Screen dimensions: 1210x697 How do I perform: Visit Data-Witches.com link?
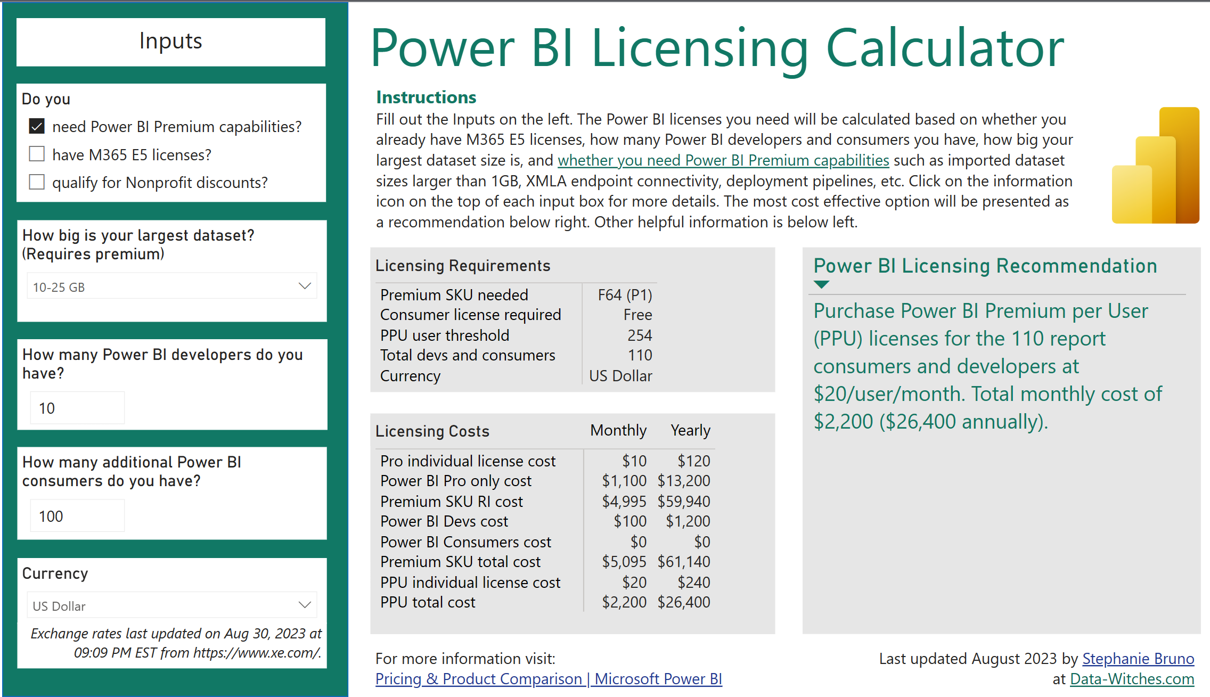click(x=1132, y=679)
